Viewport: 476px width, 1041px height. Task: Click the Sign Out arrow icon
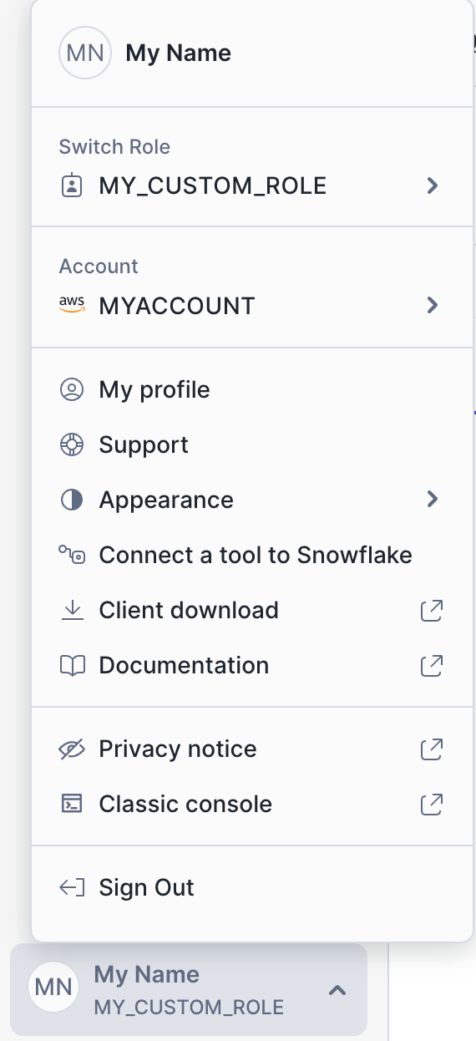[x=73, y=888]
